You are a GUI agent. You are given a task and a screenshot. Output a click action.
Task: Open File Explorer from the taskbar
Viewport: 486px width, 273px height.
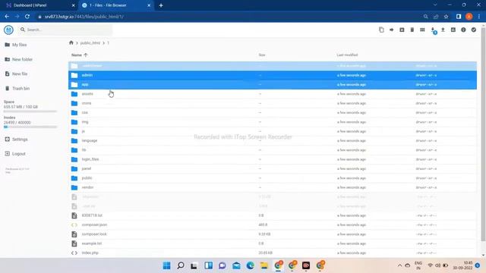click(x=264, y=265)
